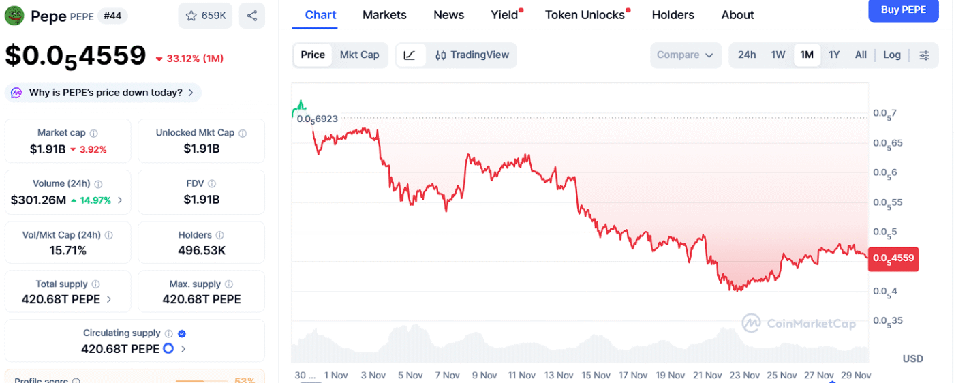Click the Market cap info icon
Viewport: 954px width, 383px height.
pyautogui.click(x=94, y=134)
